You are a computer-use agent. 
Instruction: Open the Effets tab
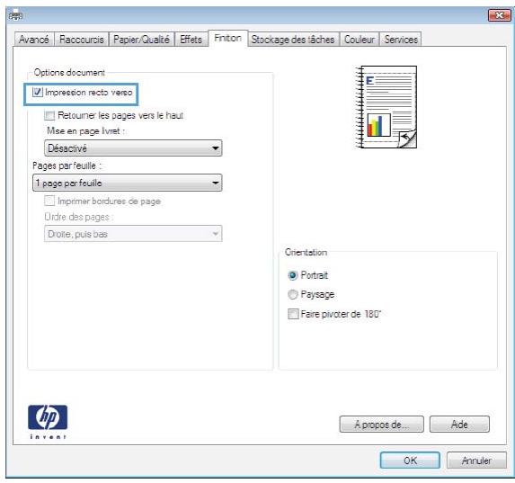(x=191, y=40)
